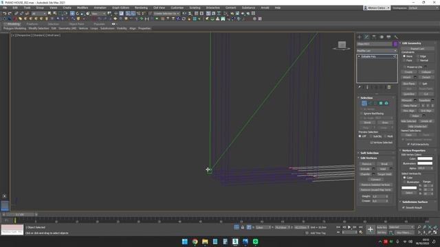The width and height of the screenshot is (440, 247).
Task: Select the SubObj preview selection radio
Action: point(371,137)
